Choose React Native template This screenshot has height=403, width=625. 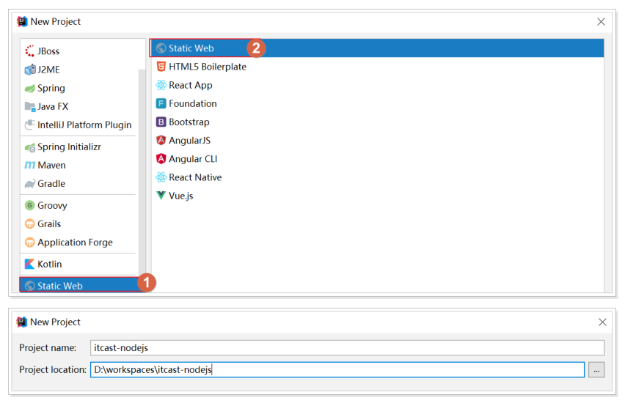(x=376, y=177)
